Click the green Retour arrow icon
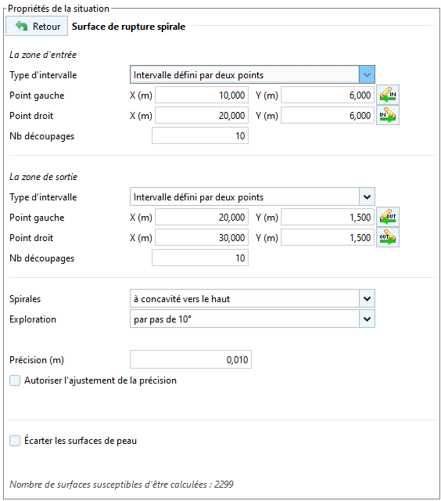441x501 pixels. point(21,26)
